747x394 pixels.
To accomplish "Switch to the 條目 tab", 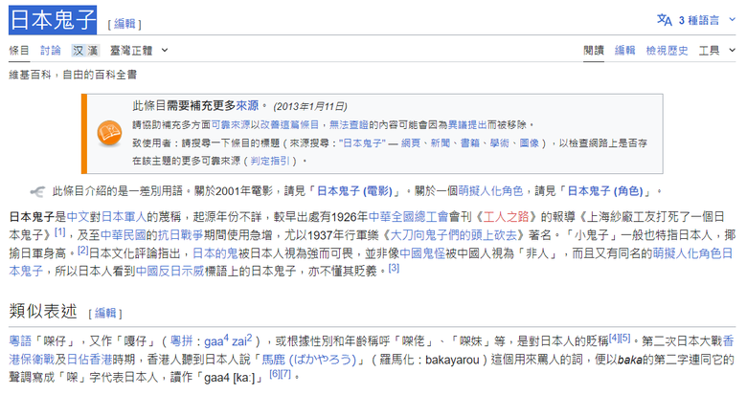I will coord(19,51).
